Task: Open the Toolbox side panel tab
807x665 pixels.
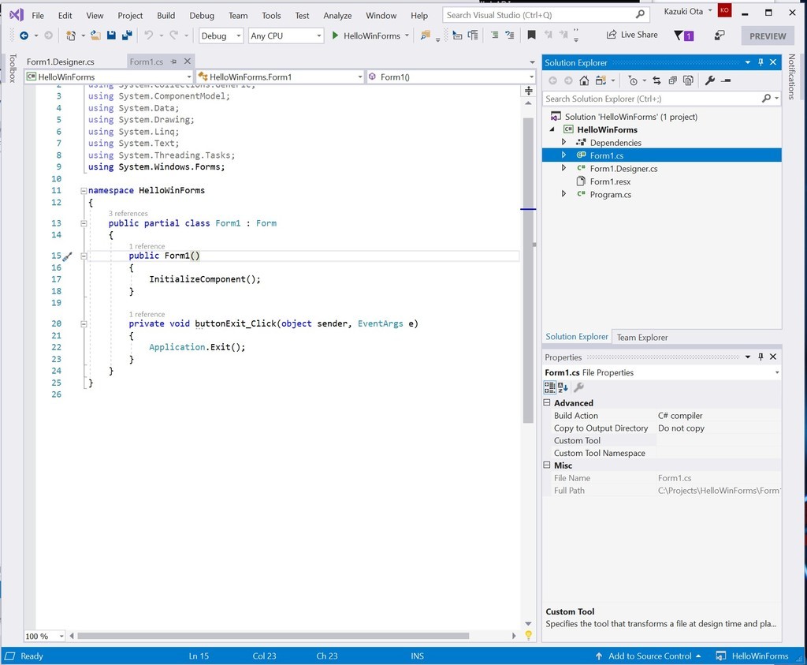Action: click(13, 68)
